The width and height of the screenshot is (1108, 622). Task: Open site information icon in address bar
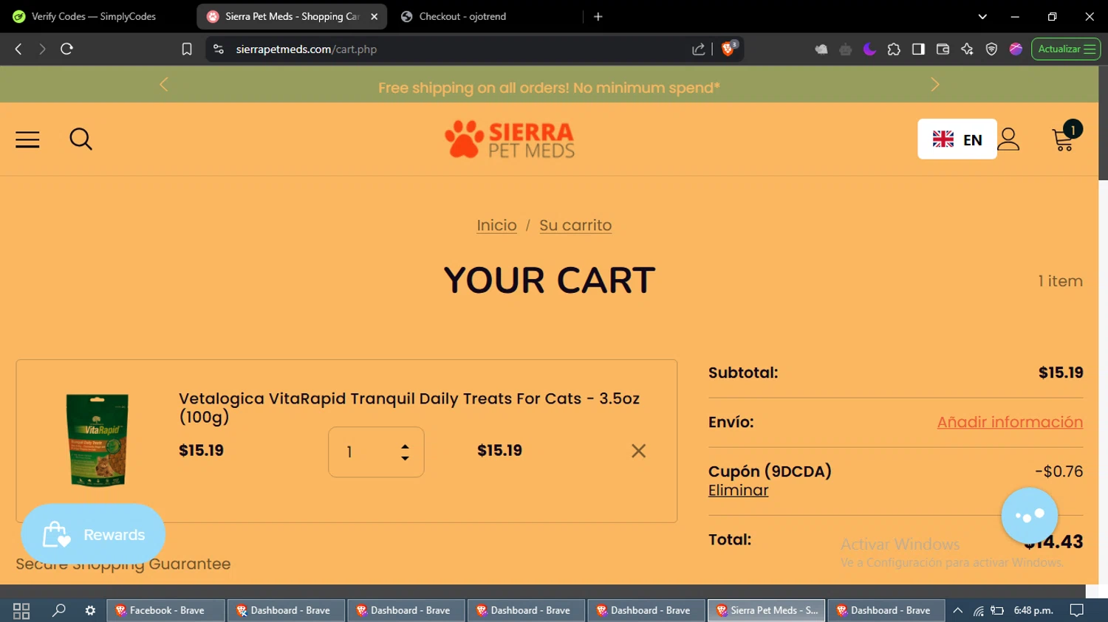218,49
